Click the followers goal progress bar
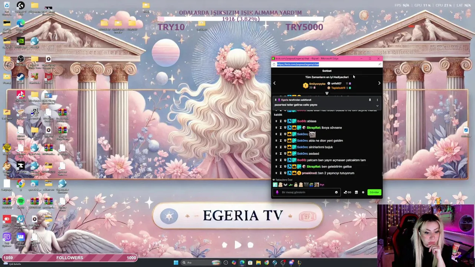The width and height of the screenshot is (475, 267). (x=69, y=258)
